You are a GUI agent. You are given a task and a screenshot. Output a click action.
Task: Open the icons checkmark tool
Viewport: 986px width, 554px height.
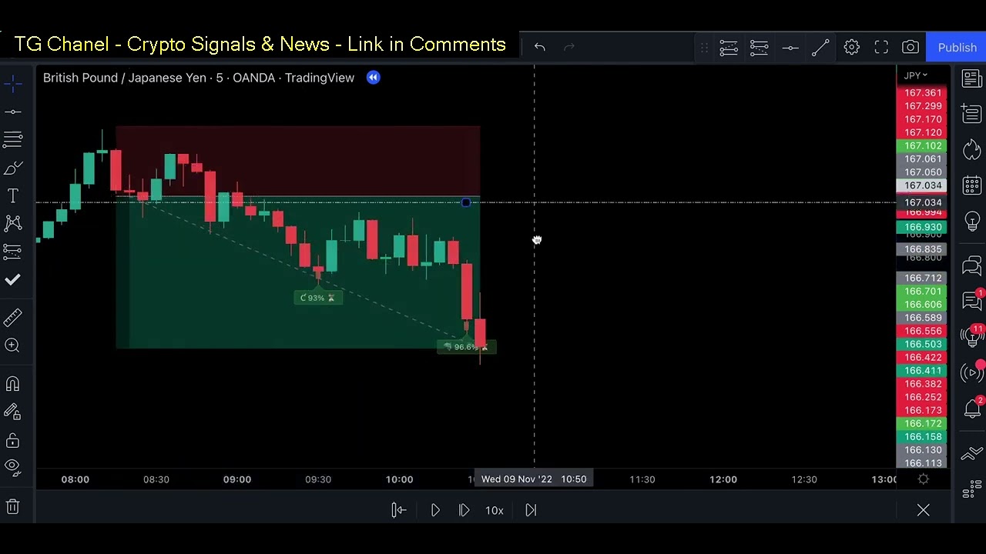(12, 279)
